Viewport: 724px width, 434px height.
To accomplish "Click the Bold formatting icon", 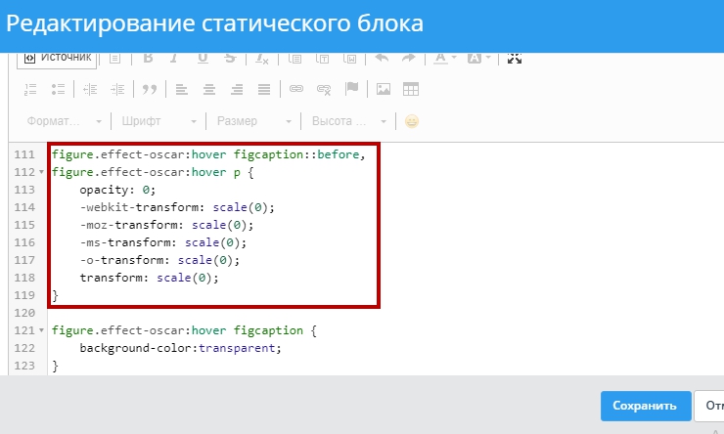I will pyautogui.click(x=148, y=58).
